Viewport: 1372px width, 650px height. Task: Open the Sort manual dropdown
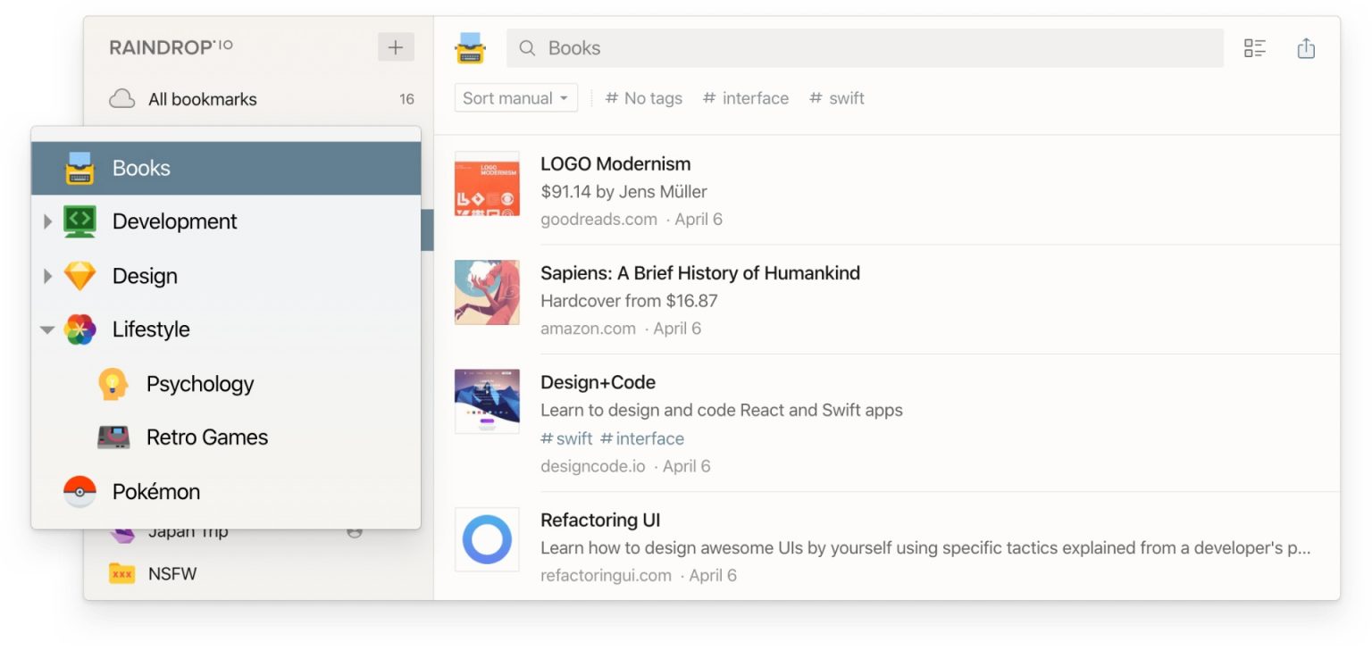click(516, 98)
